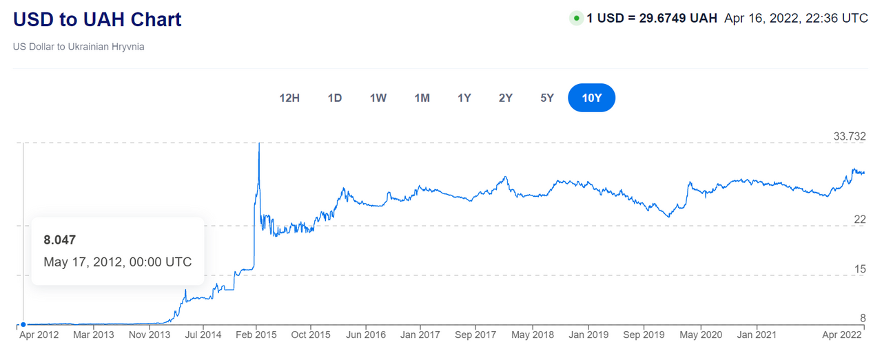This screenshot has width=882, height=360.
Task: Switch chart to 1W range
Action: [x=378, y=98]
